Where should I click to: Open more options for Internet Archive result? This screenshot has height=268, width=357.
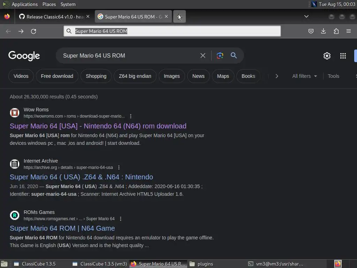tap(119, 167)
